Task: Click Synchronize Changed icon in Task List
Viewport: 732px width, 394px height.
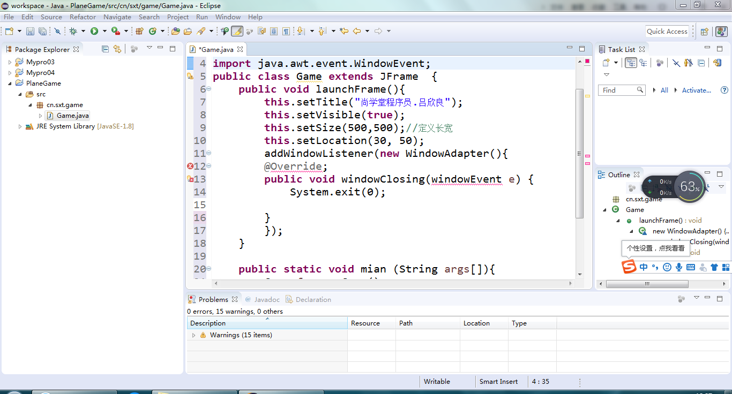Action: [x=717, y=63]
